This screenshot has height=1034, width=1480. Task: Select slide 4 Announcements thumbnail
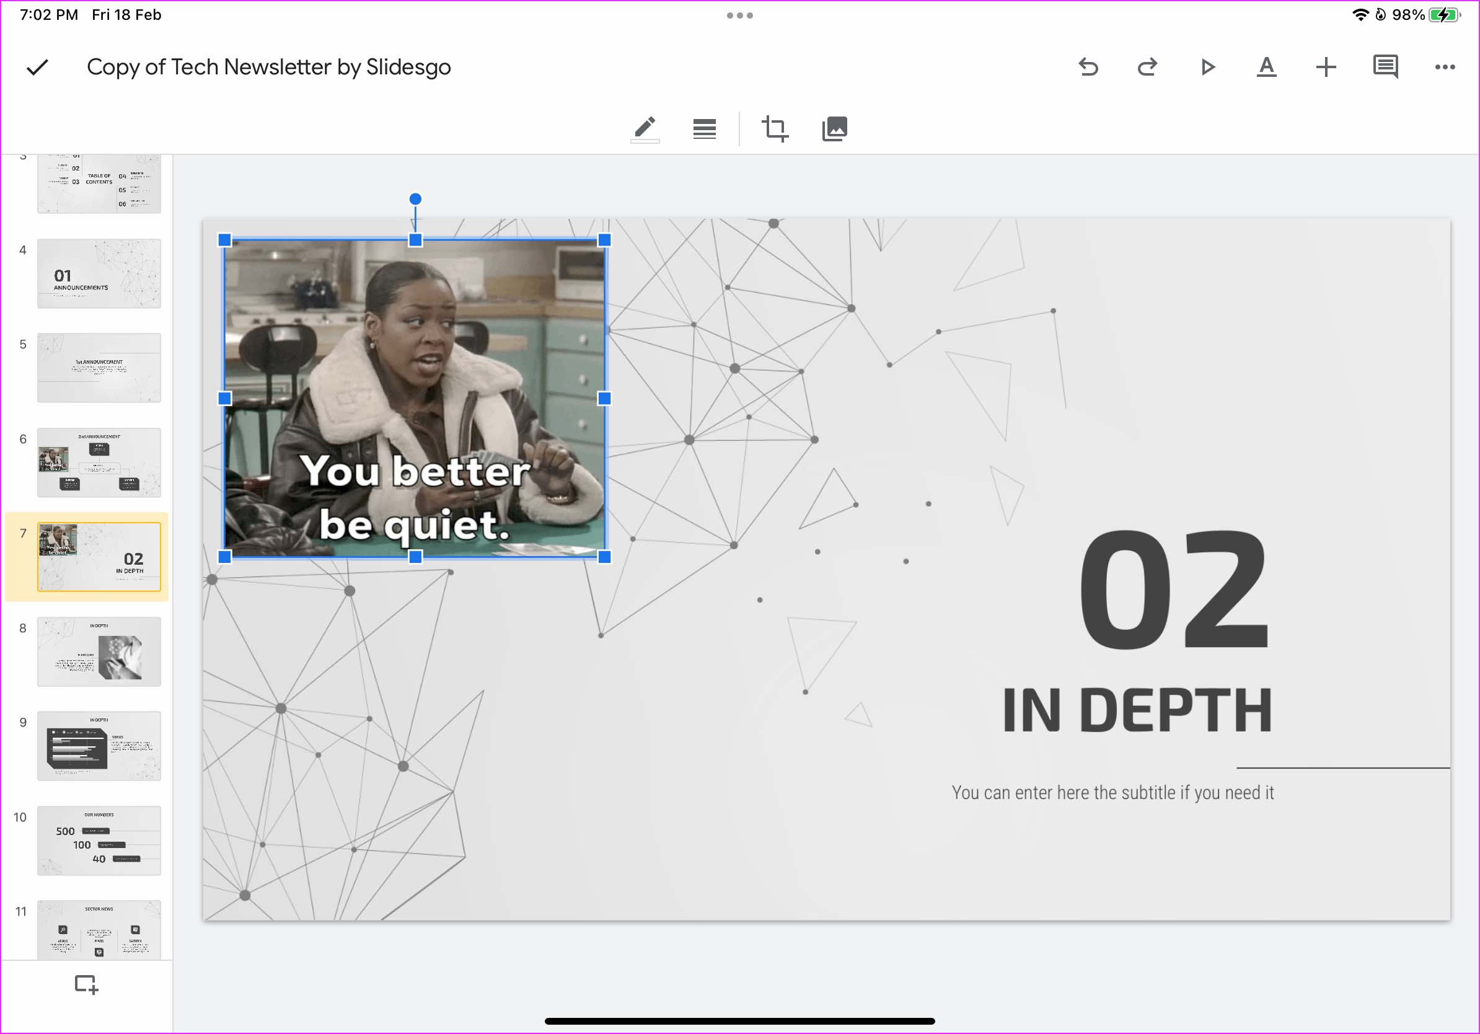[x=99, y=273]
